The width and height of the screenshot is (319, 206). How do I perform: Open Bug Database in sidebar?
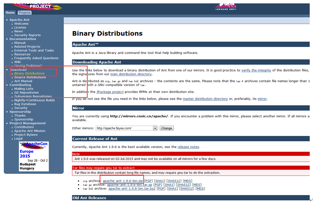25,104
